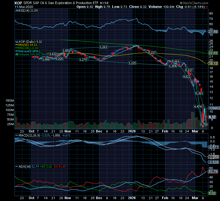Screen dimensions: 220x201
Task: Click the 1.000 retracement label
Action: tap(46, 59)
